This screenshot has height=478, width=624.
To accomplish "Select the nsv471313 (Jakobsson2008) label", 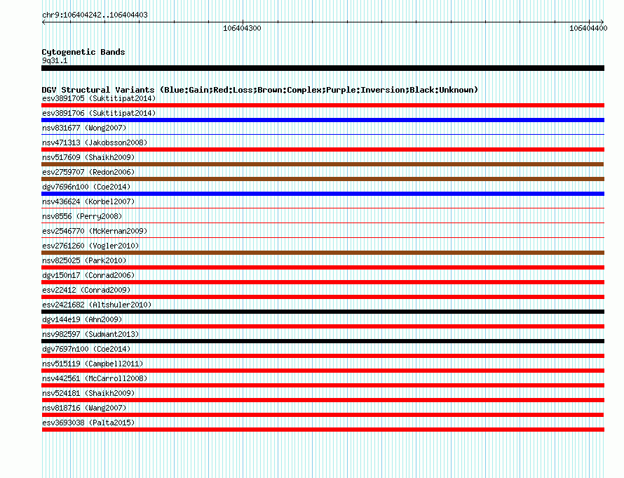I will 95,142.
